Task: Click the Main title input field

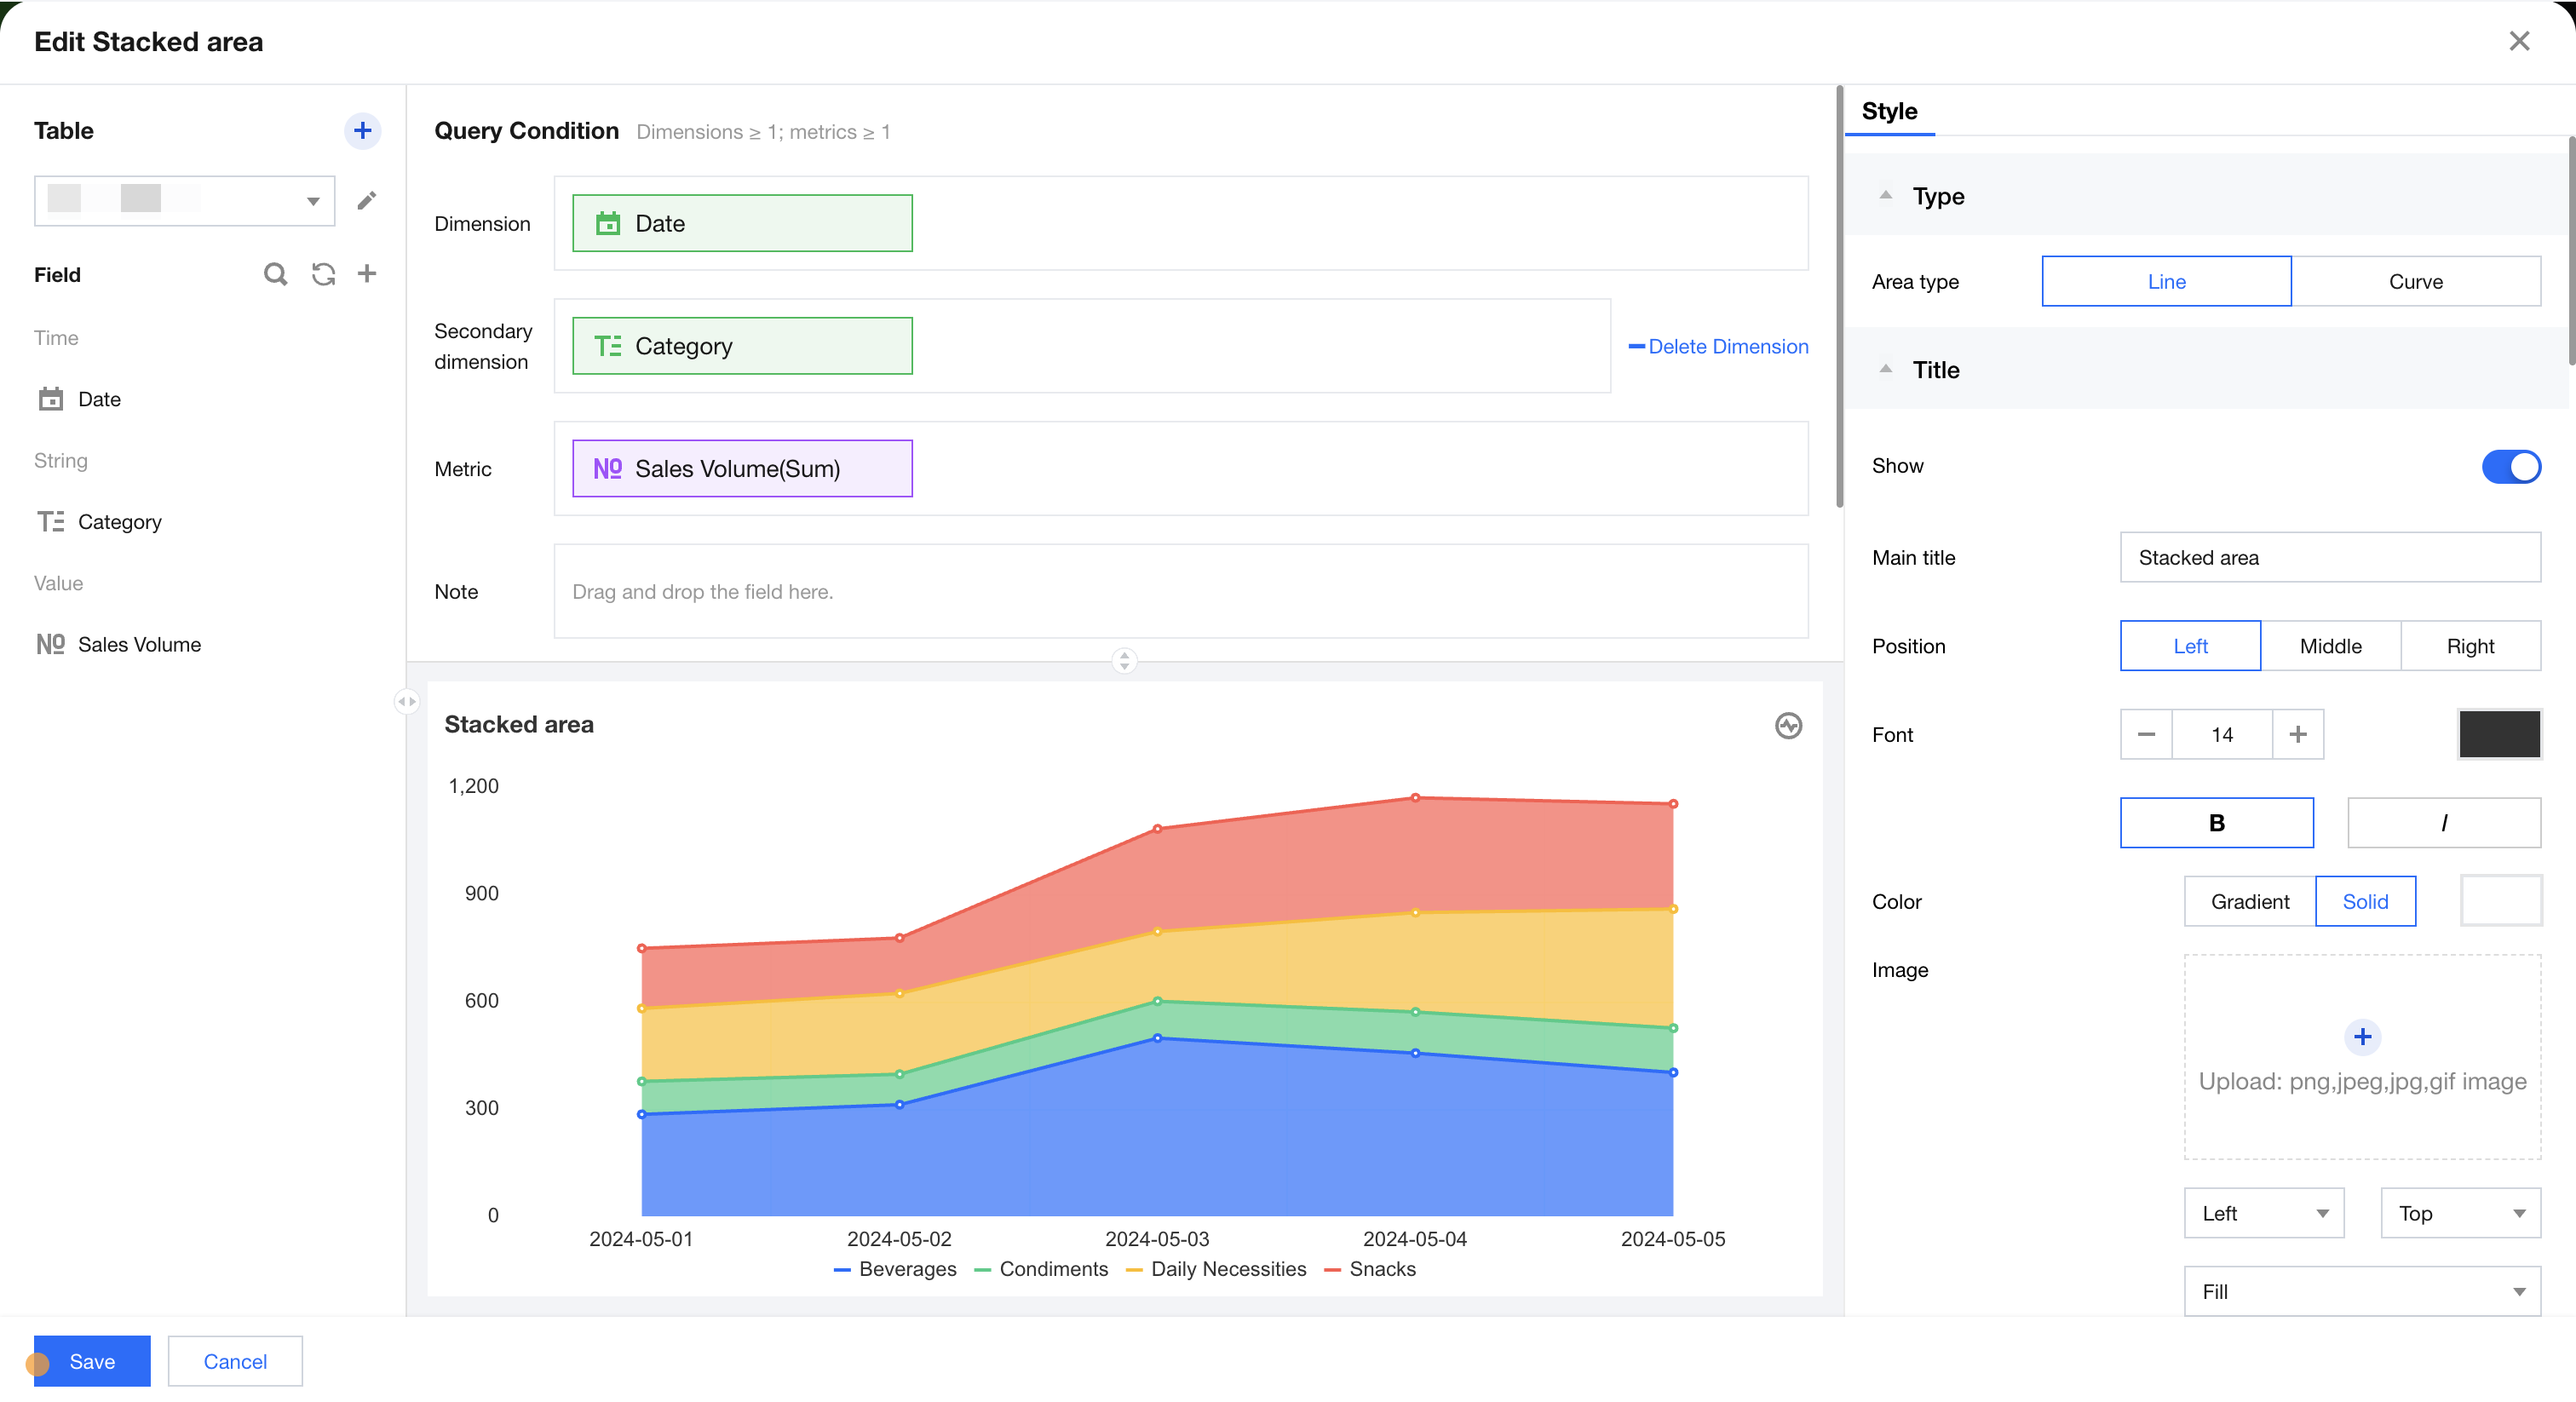Action: coord(2329,558)
